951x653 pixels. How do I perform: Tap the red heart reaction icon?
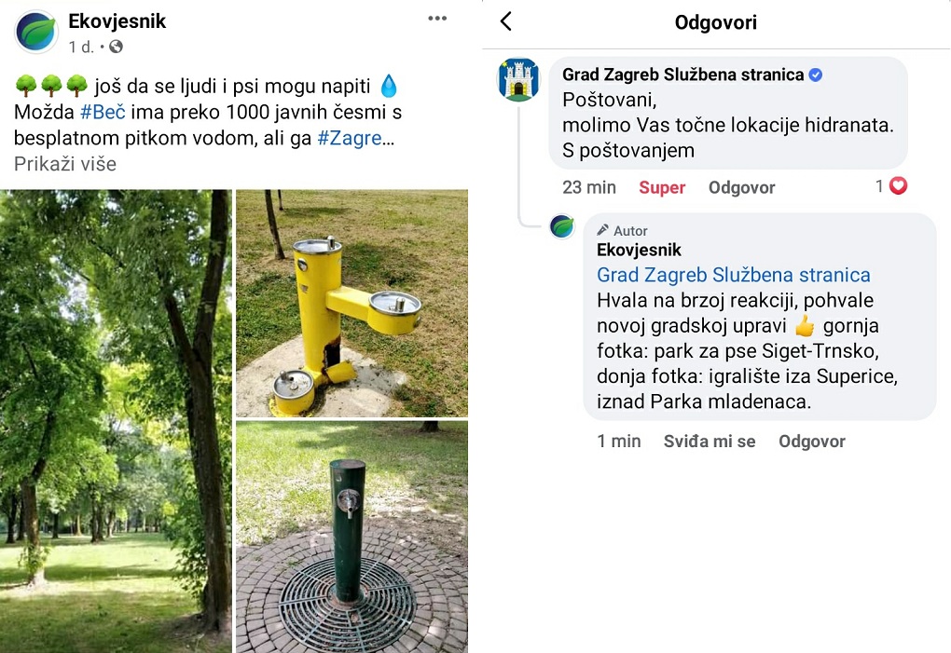898,185
